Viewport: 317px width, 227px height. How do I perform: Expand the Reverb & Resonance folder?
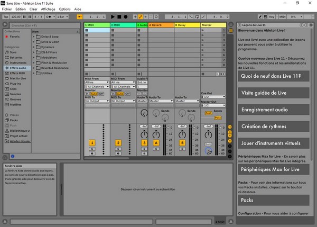34,68
